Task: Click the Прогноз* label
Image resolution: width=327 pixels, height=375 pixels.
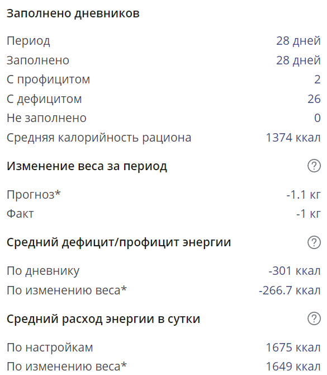Action: point(34,195)
